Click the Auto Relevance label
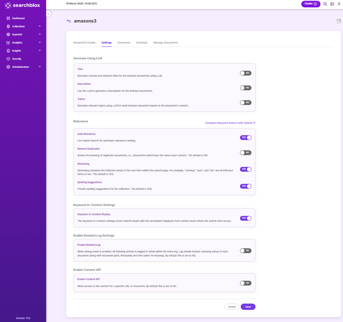This screenshot has height=322, width=343. click(x=86, y=134)
